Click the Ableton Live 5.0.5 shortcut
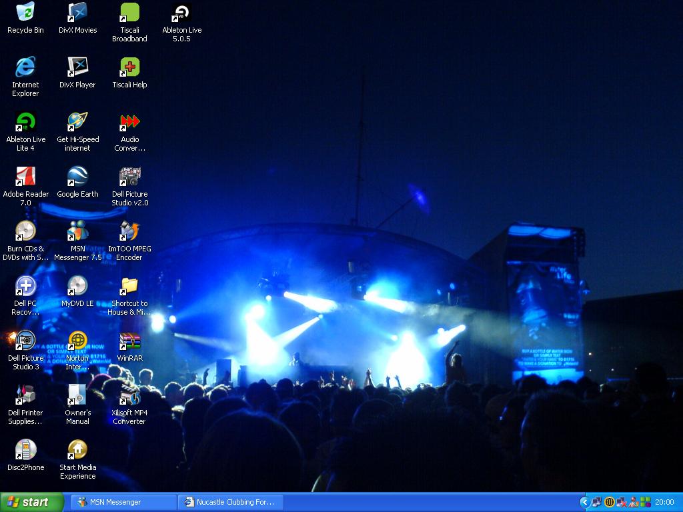 181,13
